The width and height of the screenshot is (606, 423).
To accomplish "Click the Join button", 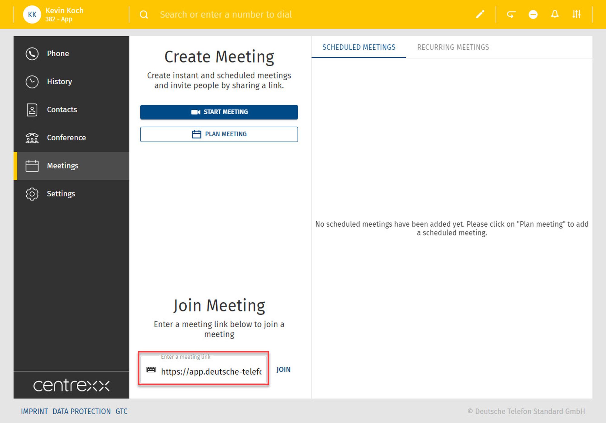I will click(x=283, y=370).
